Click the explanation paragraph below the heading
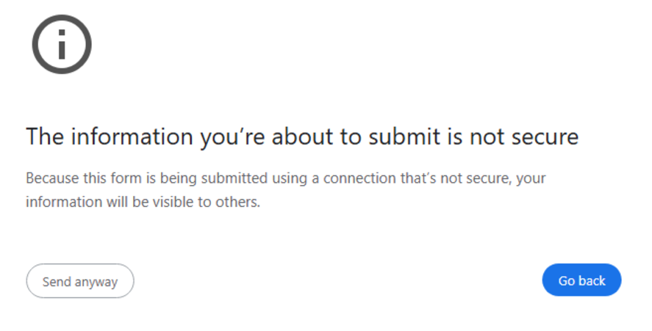Image resolution: width=652 pixels, height=331 pixels. 285,189
